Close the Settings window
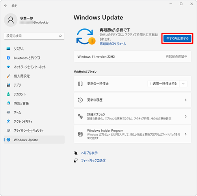The width and height of the screenshot is (197, 196). [x=191, y=4]
